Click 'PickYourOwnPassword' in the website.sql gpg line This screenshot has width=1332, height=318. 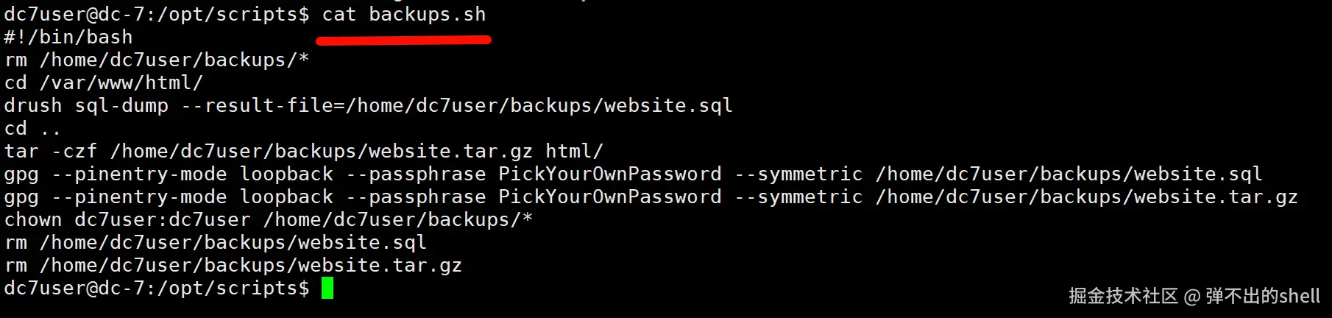pos(609,174)
